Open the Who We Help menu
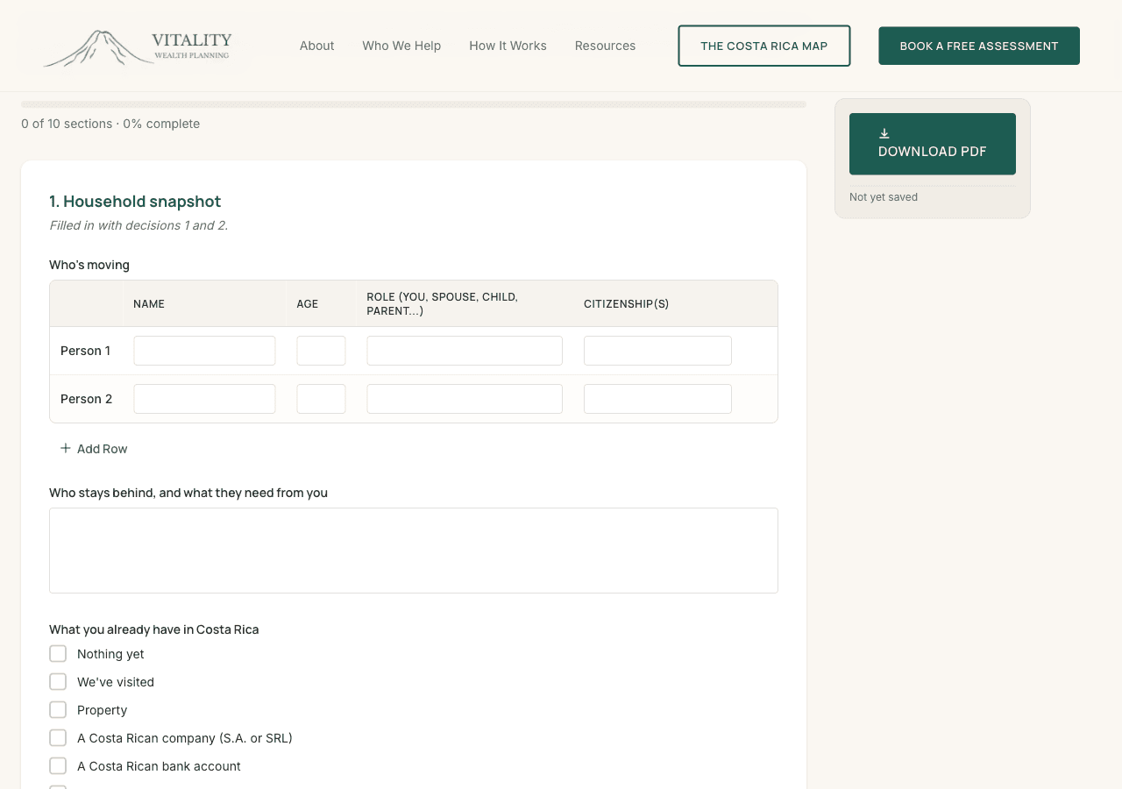The width and height of the screenshot is (1122, 789). point(401,46)
